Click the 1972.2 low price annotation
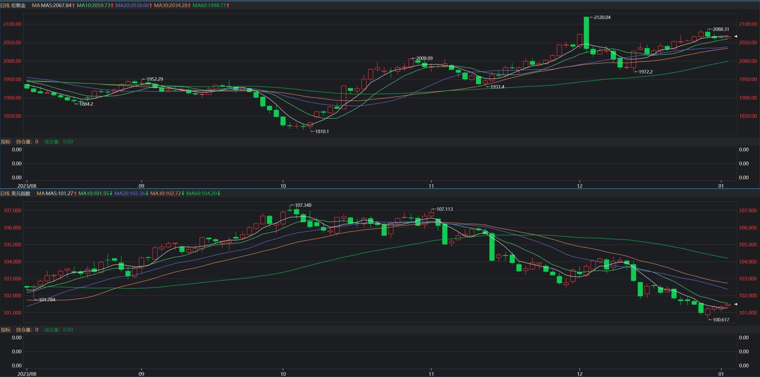Image resolution: width=760 pixels, height=377 pixels. pos(643,72)
